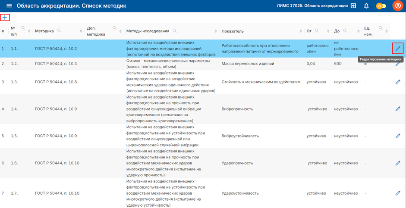406x208 pixels.
Task: Click the plus icon to add a method
Action: pyautogui.click(x=5, y=18)
